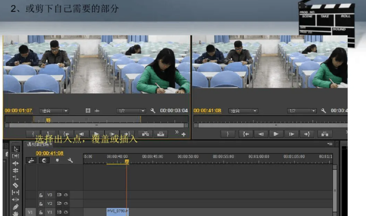Image resolution: width=366 pixels, height=216 pixels.
Task: Add marker in timeline panel
Action: tap(57, 160)
